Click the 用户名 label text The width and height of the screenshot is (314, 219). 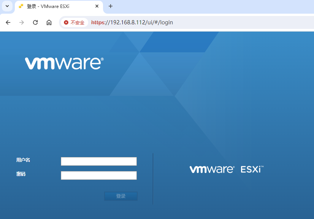23,160
